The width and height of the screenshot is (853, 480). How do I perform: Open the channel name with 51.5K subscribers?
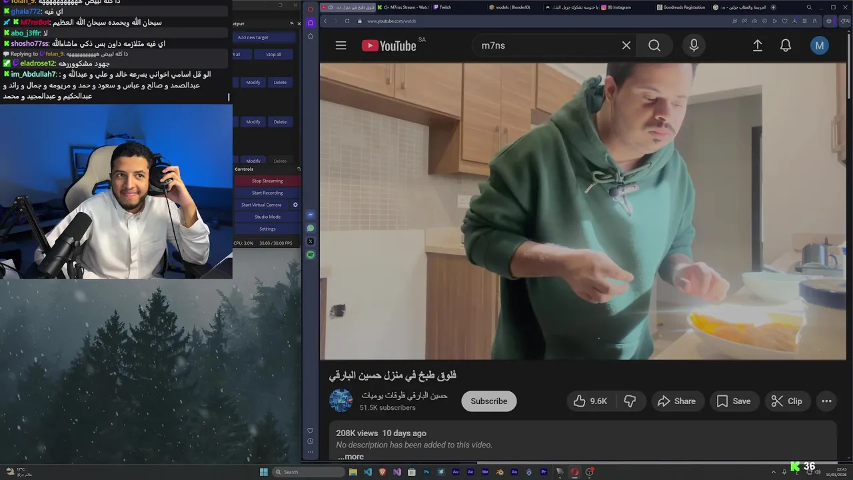pos(404,395)
